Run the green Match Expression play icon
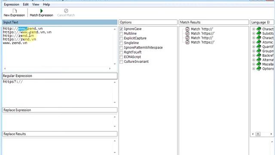 click(x=42, y=11)
